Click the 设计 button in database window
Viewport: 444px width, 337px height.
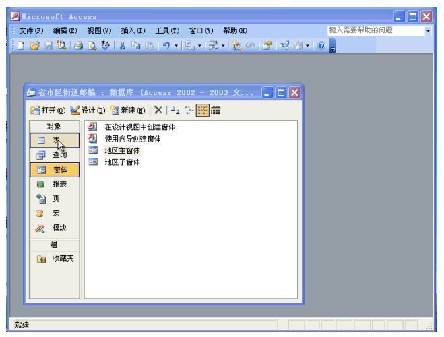[88, 110]
